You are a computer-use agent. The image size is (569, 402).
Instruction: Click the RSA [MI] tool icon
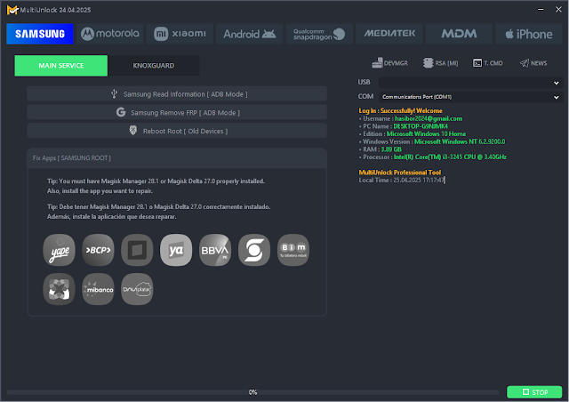441,63
